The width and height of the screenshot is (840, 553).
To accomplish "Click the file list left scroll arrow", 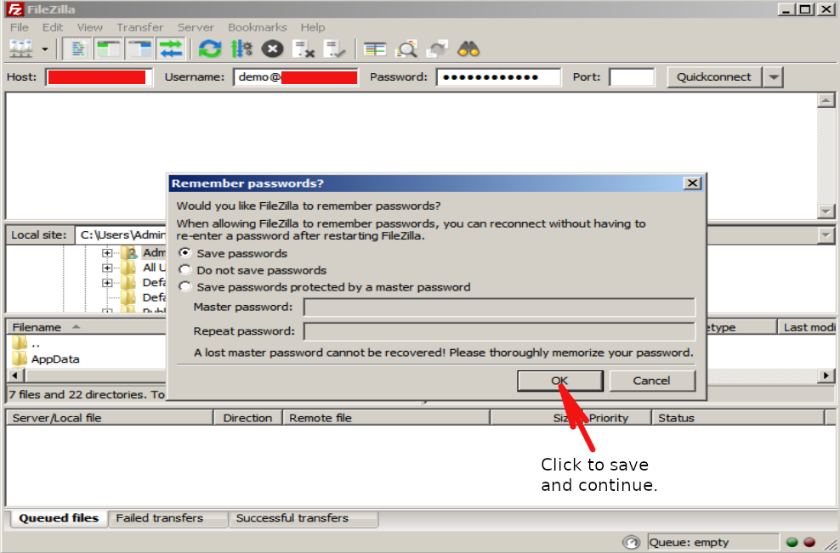I will (14, 375).
